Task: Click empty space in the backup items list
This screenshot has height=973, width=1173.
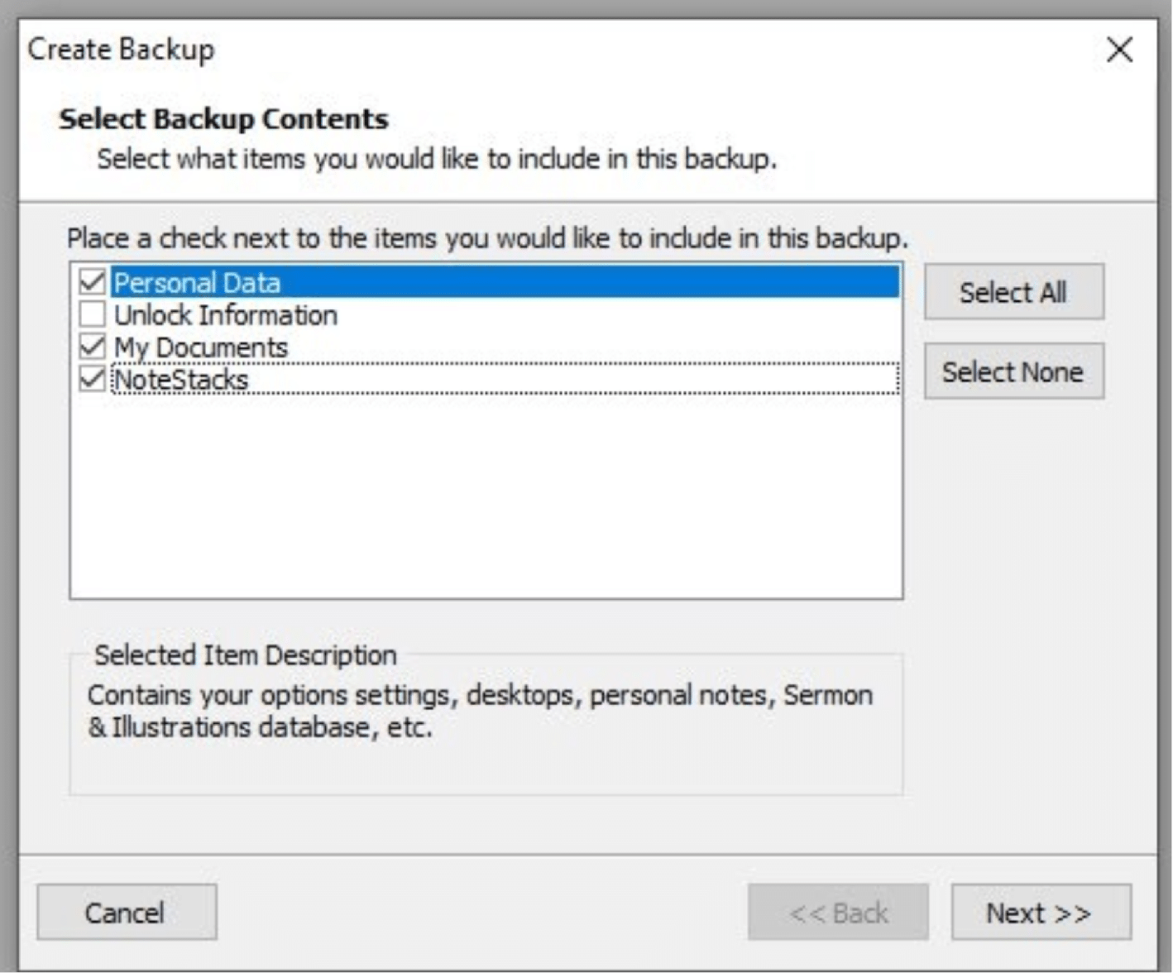Action: 486,496
